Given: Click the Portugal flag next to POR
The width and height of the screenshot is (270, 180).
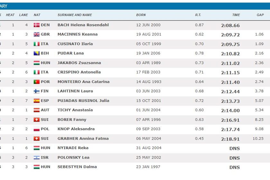Looking at the screenshot, I should tap(37, 82).
